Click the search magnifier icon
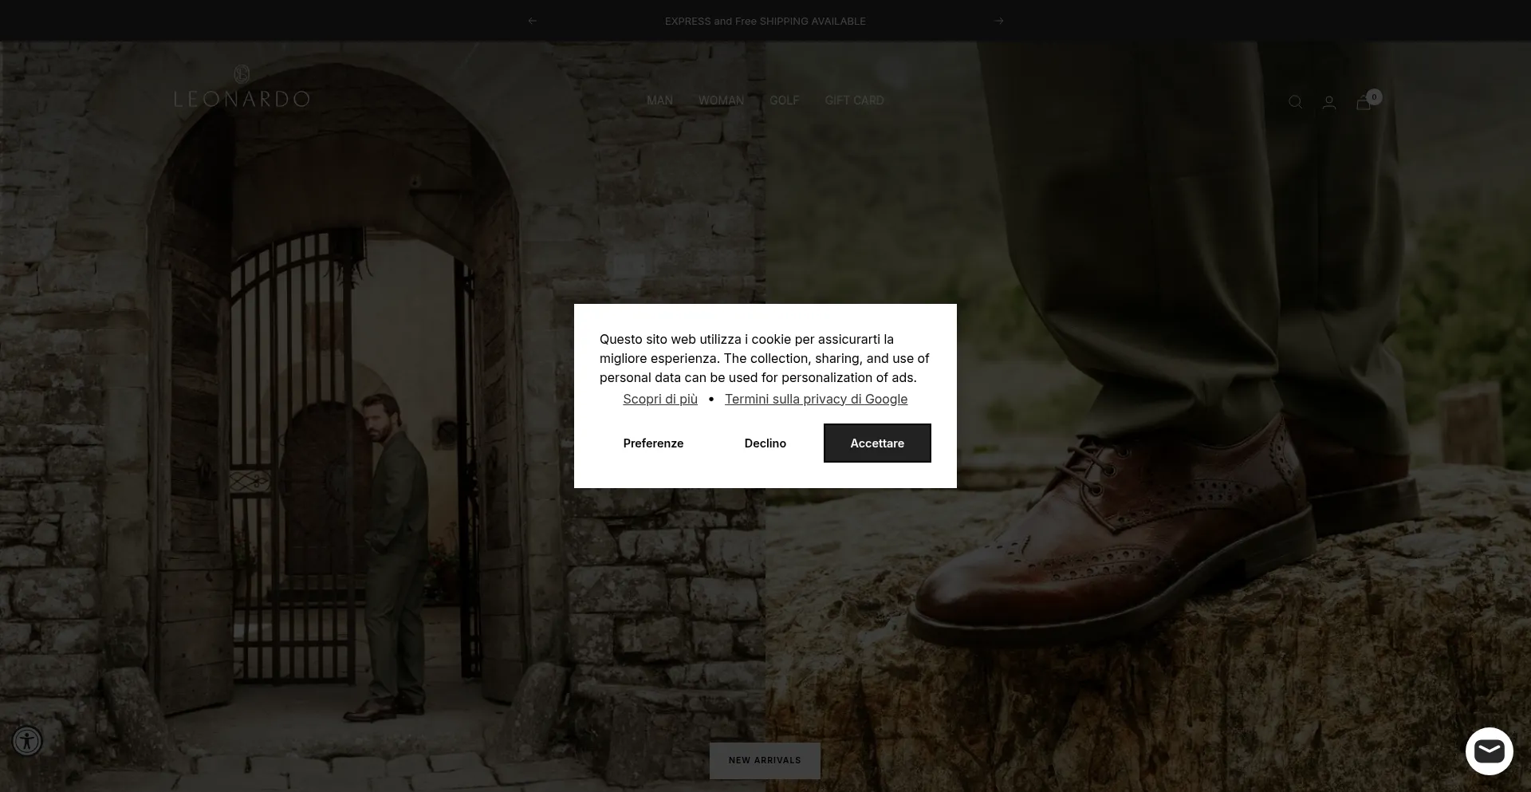This screenshot has height=792, width=1531. click(x=1295, y=102)
